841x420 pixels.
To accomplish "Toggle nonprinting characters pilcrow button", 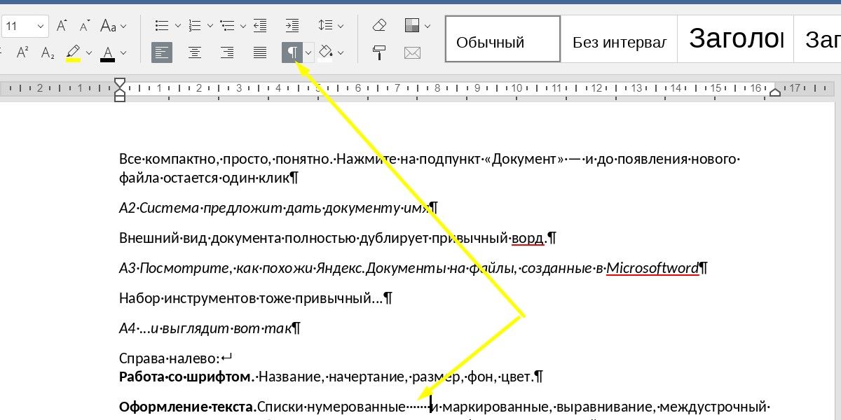I will point(292,52).
